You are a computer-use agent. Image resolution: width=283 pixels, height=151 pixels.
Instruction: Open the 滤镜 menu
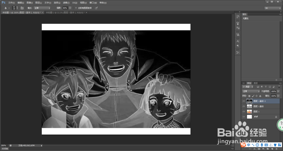point(66,3)
